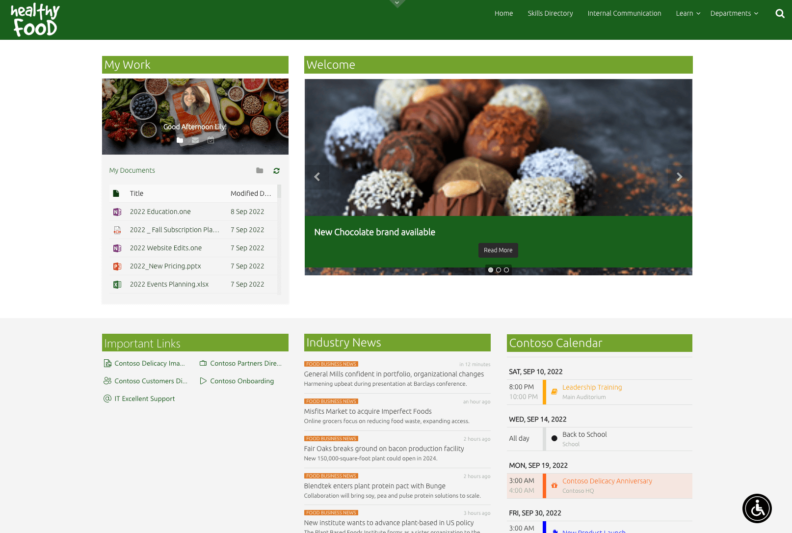Click the mail envelope icon under greeting
The image size is (792, 533).
pyautogui.click(x=195, y=140)
